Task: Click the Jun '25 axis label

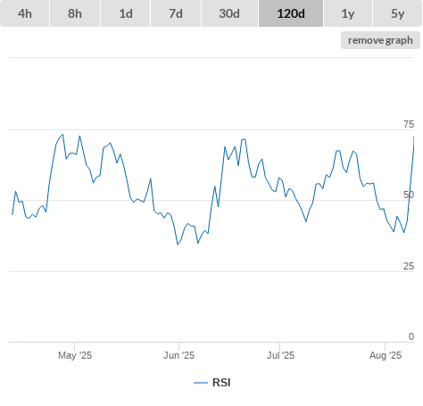Action: (178, 355)
